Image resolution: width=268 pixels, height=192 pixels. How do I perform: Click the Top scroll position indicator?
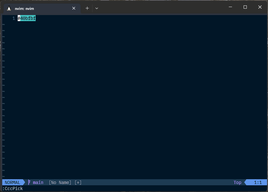(x=237, y=182)
